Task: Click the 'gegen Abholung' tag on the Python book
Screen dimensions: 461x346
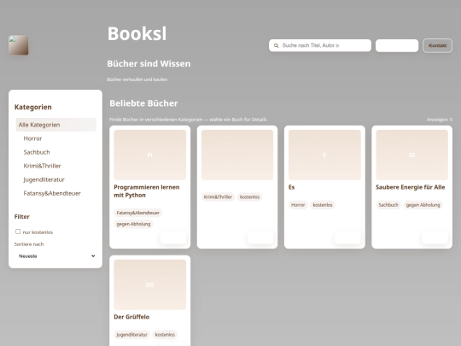Action: click(x=133, y=224)
